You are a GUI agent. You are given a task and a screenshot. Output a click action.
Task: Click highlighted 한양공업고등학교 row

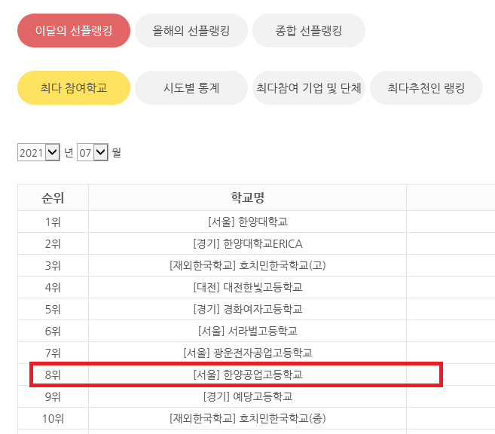click(247, 374)
